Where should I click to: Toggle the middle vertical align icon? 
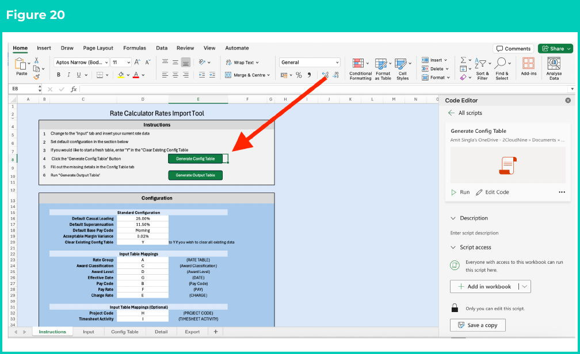tap(175, 62)
